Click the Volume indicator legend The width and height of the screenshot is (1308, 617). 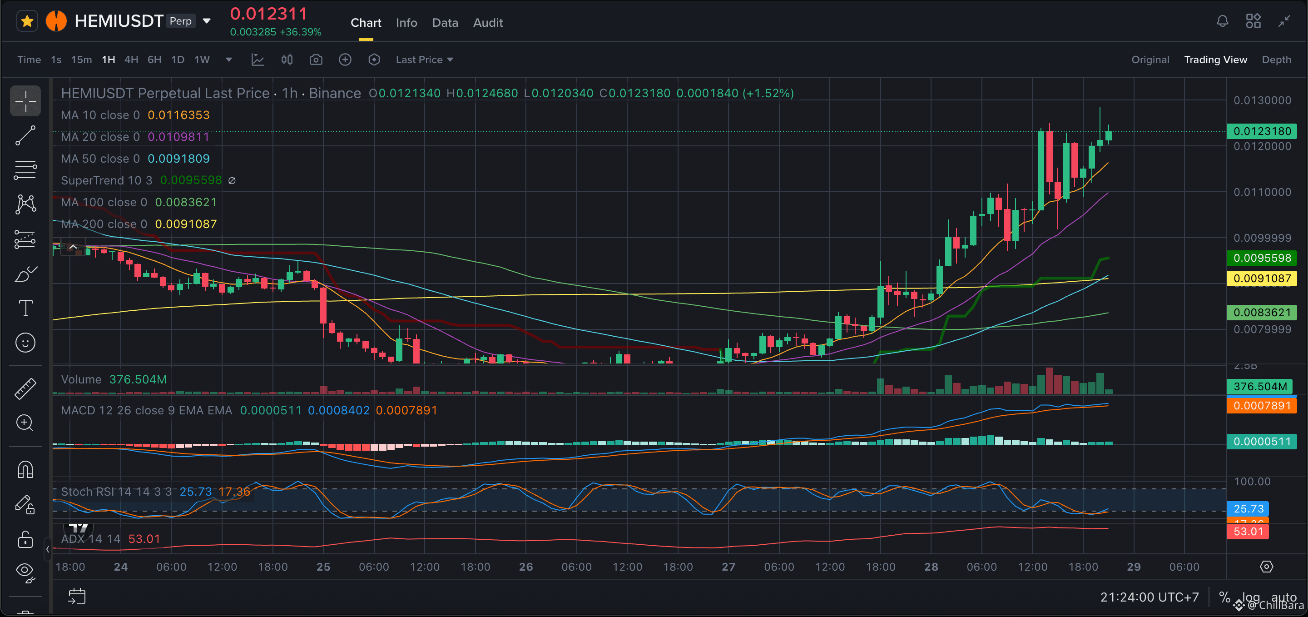point(114,379)
